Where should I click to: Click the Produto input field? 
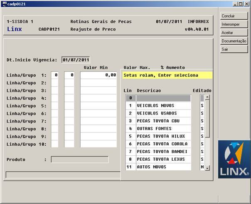pos(80,159)
